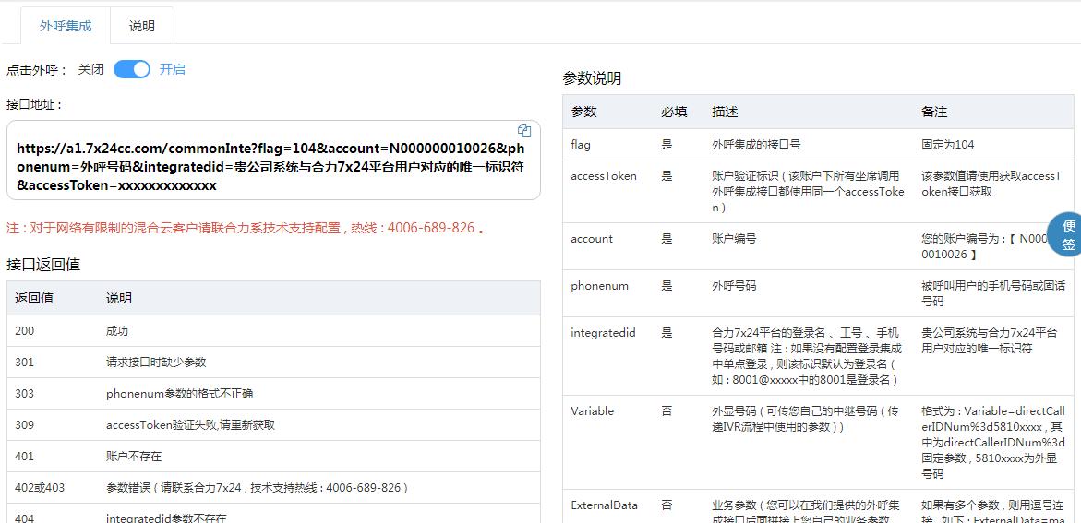The height and width of the screenshot is (523, 1081).
Task: Select the phonenum parameter name
Action: click(x=600, y=286)
